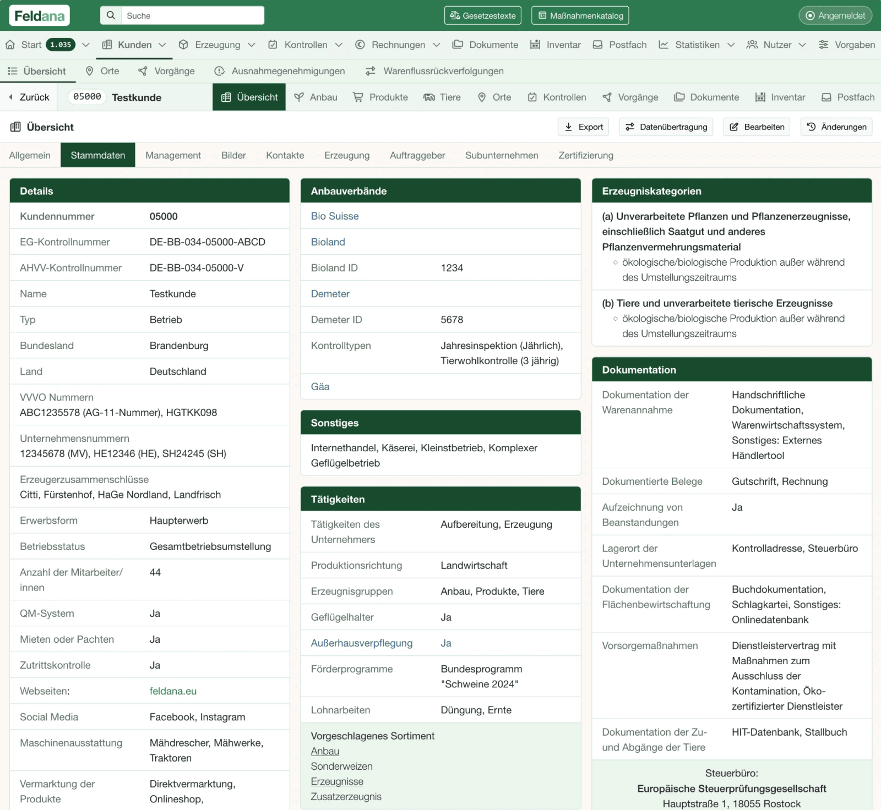The image size is (881, 810).
Task: Open Orte in the secondary navigation
Action: coord(102,71)
